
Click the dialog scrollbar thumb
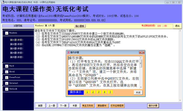[x=141, y=63]
